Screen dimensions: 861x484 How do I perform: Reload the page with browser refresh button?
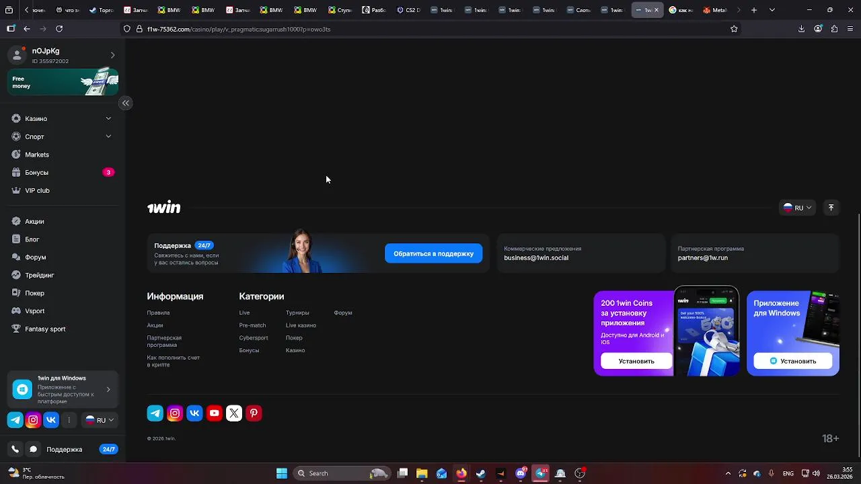[x=59, y=29]
